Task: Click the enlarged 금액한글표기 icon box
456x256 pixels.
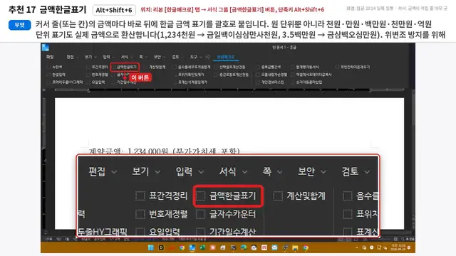Action: (x=200, y=196)
